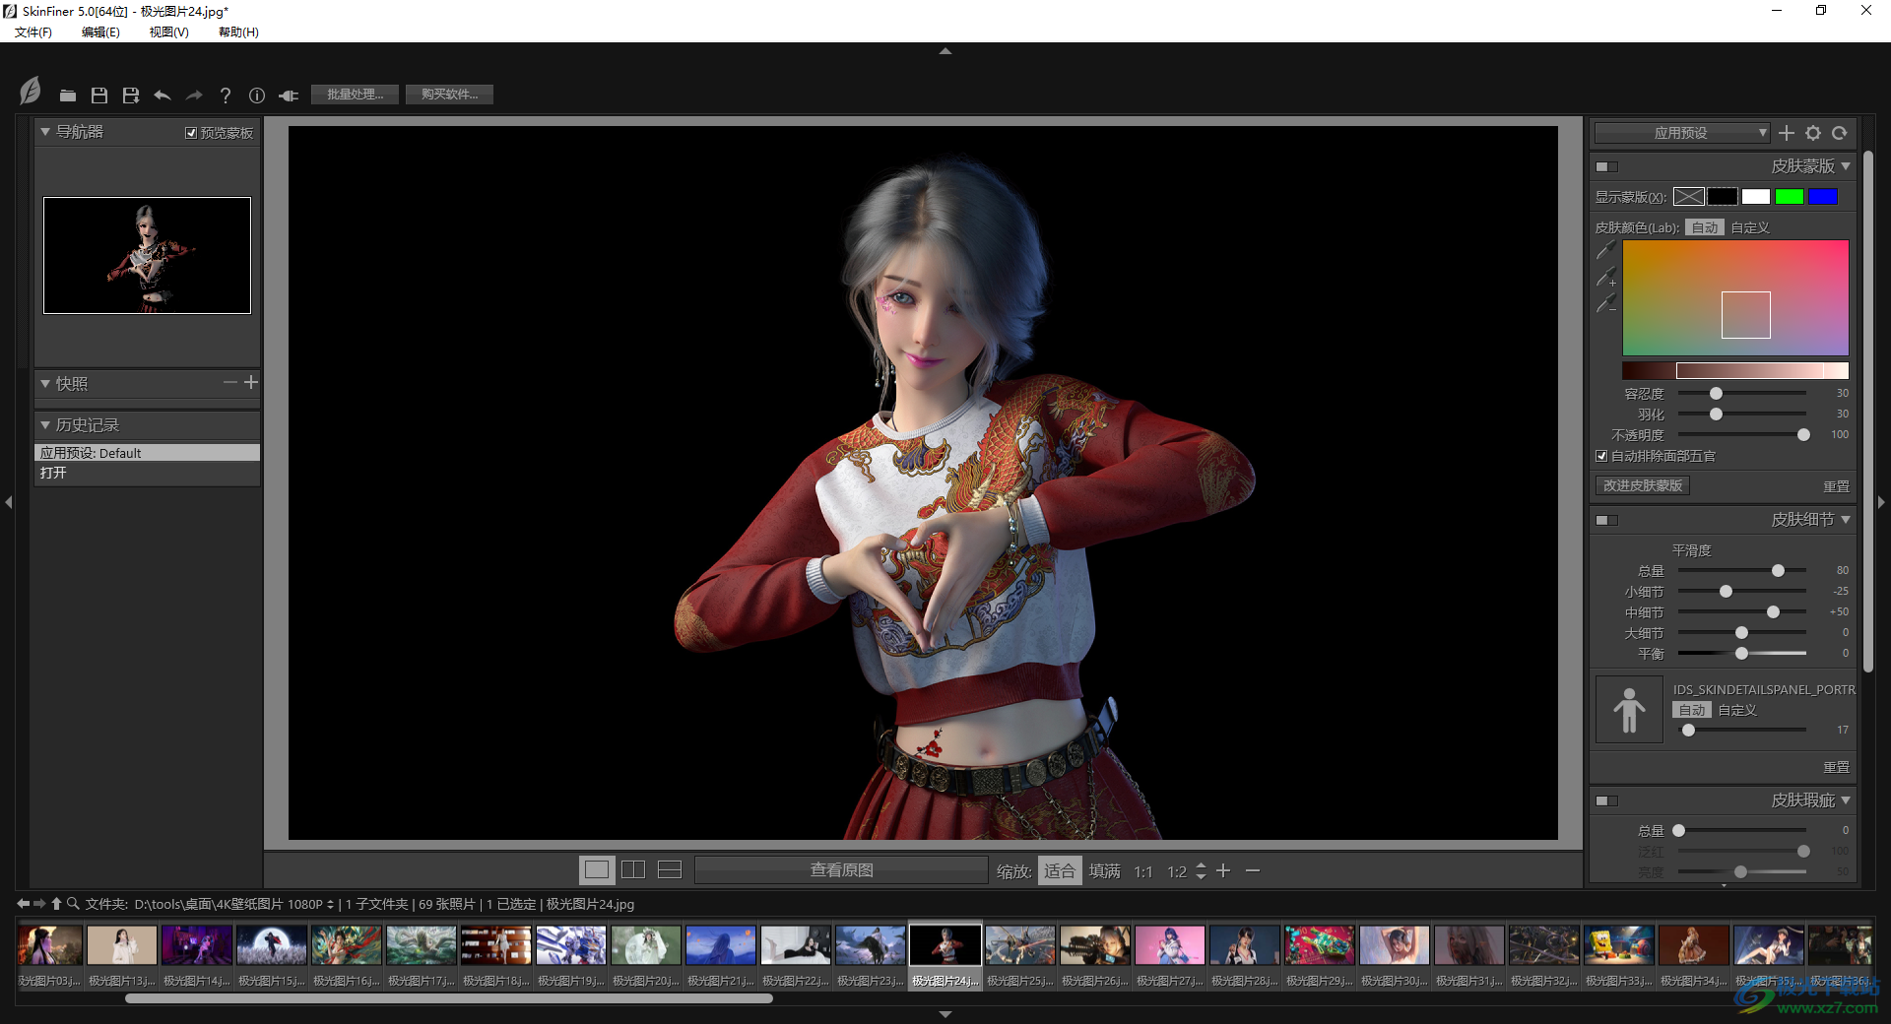Toggle the 皮肤瑕疵 panel on/off switch

pyautogui.click(x=1607, y=800)
